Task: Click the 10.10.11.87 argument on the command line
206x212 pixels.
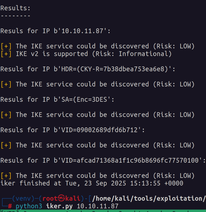Action: 98,206
